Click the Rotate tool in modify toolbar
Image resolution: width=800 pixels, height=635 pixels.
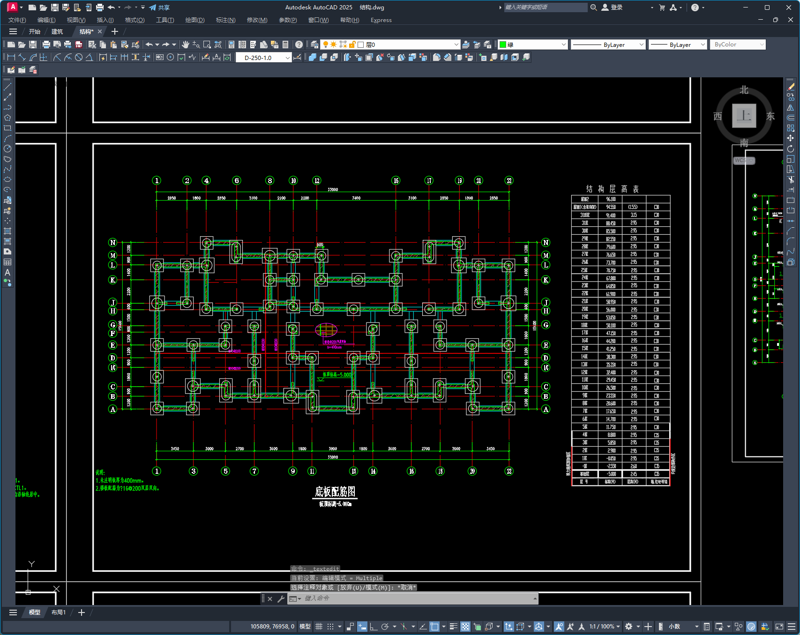click(x=791, y=149)
